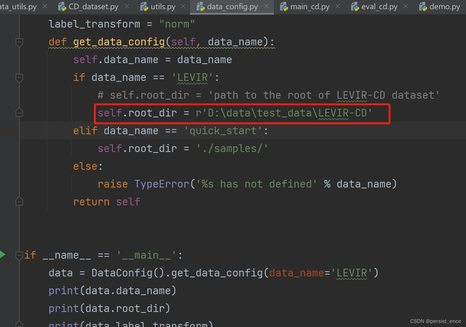The width and height of the screenshot is (466, 327).
Task: Click the commented path to the root line
Action: coord(268,95)
